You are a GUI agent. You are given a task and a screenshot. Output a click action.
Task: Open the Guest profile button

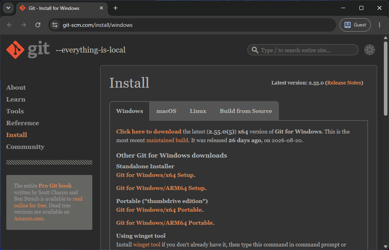(355, 25)
